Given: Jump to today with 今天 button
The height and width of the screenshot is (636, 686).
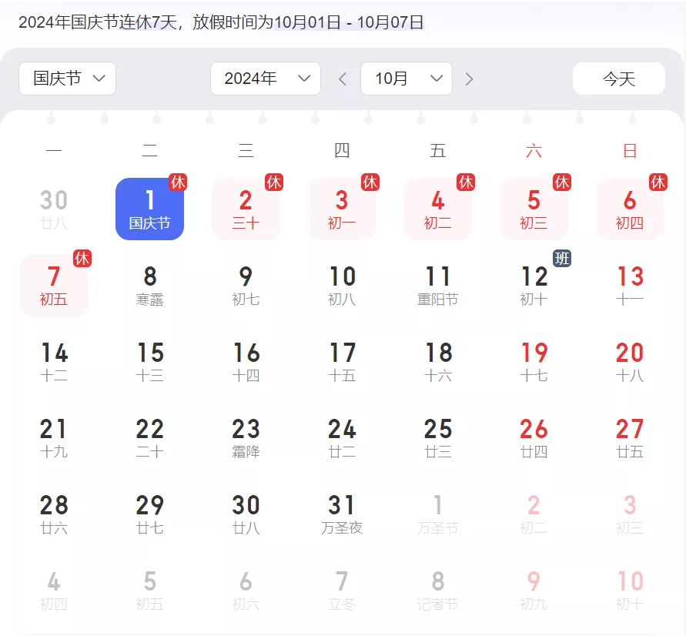Looking at the screenshot, I should click(618, 79).
